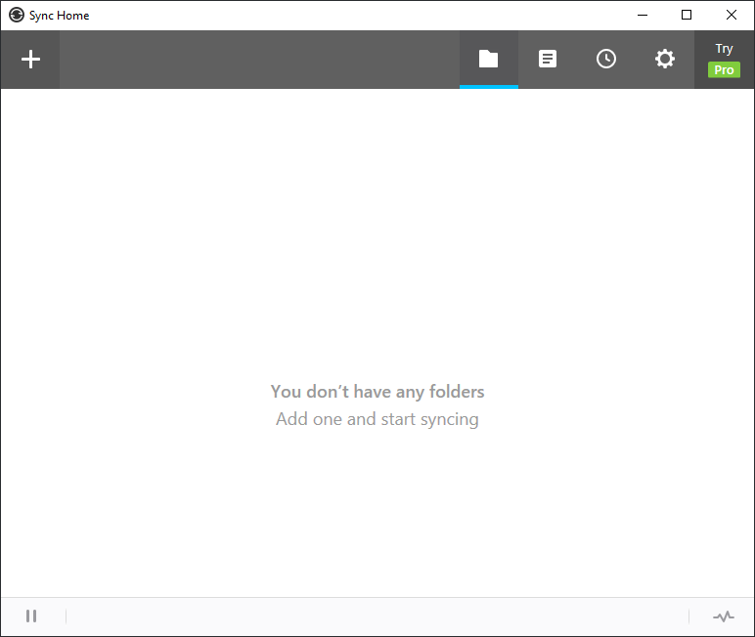This screenshot has width=755, height=637.
Task: Click "You don't have any folders" message
Action: click(377, 392)
